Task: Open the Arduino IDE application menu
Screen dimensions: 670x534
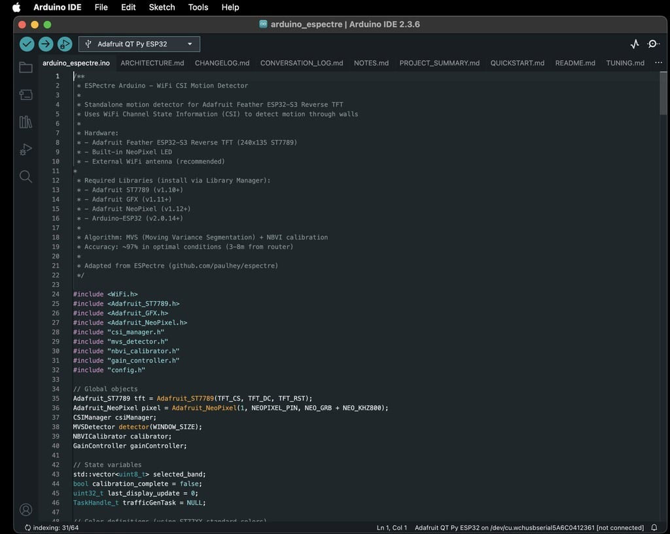Action: tap(58, 7)
